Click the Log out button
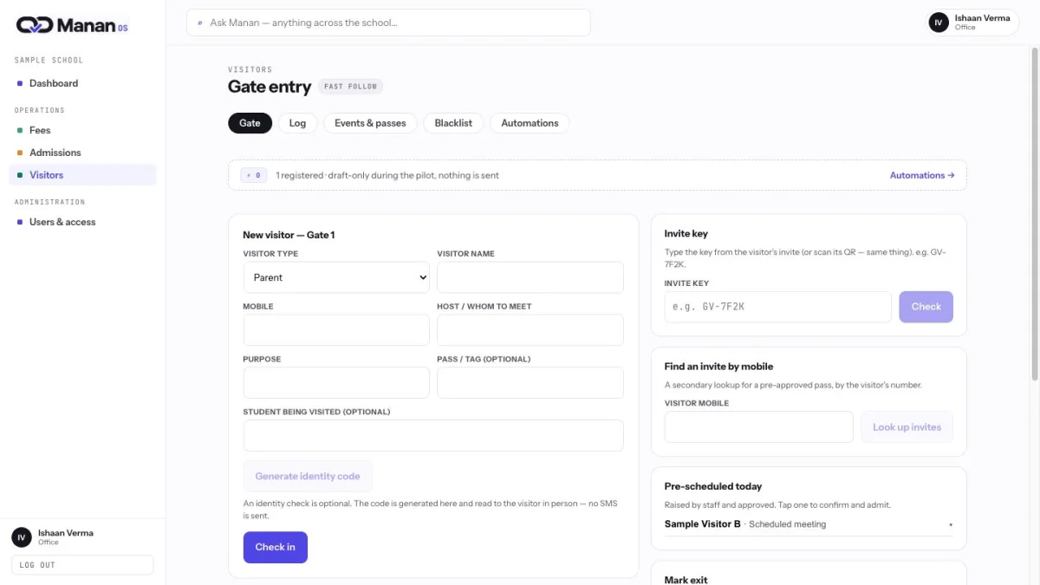 tap(82, 565)
